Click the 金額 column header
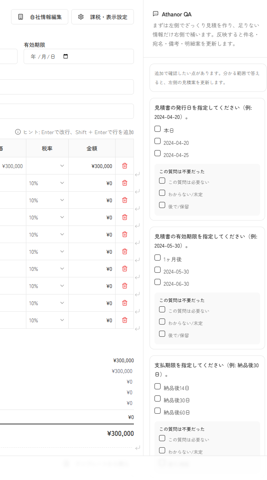 [x=92, y=148]
